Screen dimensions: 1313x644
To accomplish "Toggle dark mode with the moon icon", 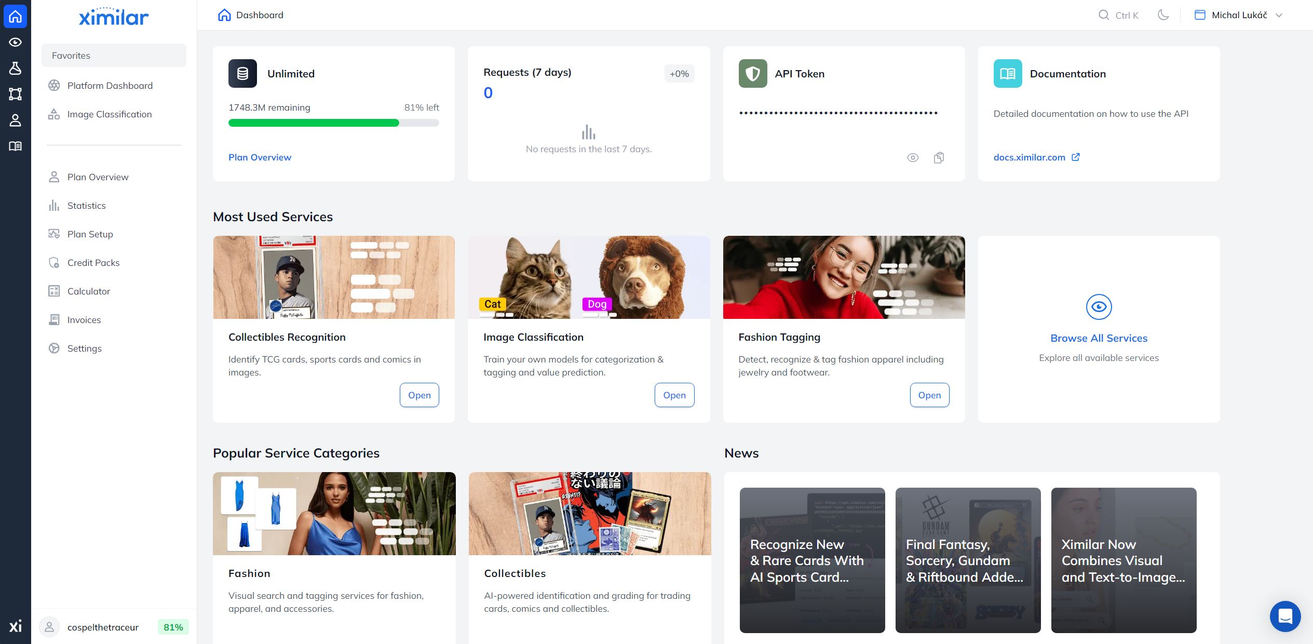I will [x=1163, y=15].
